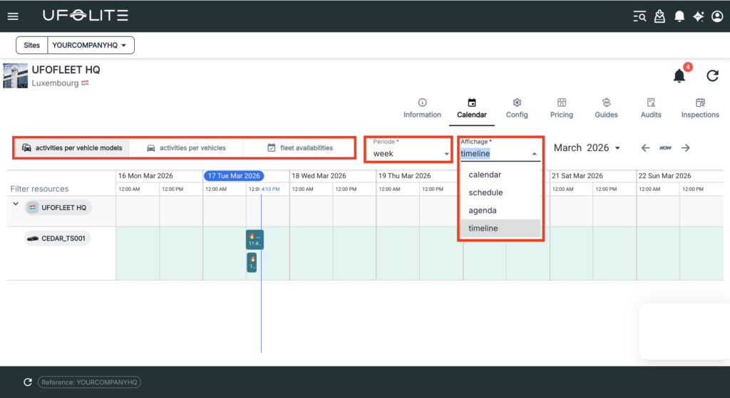730x398 pixels.
Task: Switch to fleet availabilities view
Action: coord(299,148)
